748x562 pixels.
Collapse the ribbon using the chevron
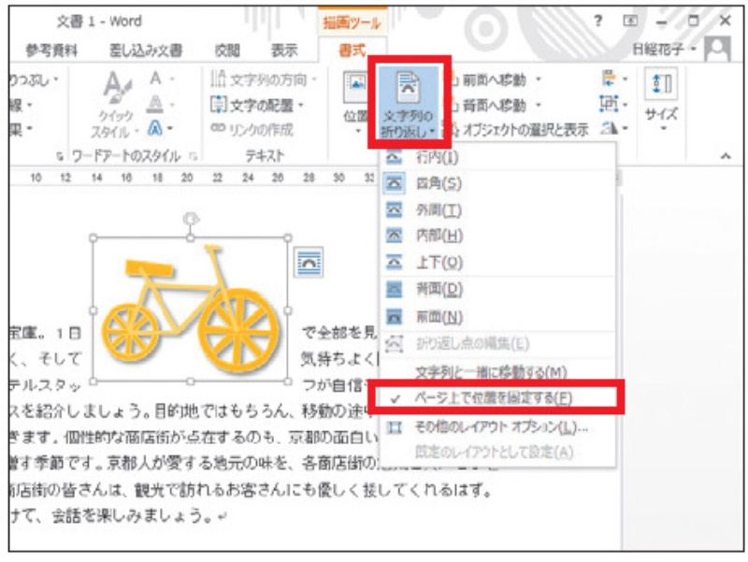(x=726, y=157)
